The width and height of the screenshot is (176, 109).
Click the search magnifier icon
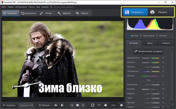51,7
